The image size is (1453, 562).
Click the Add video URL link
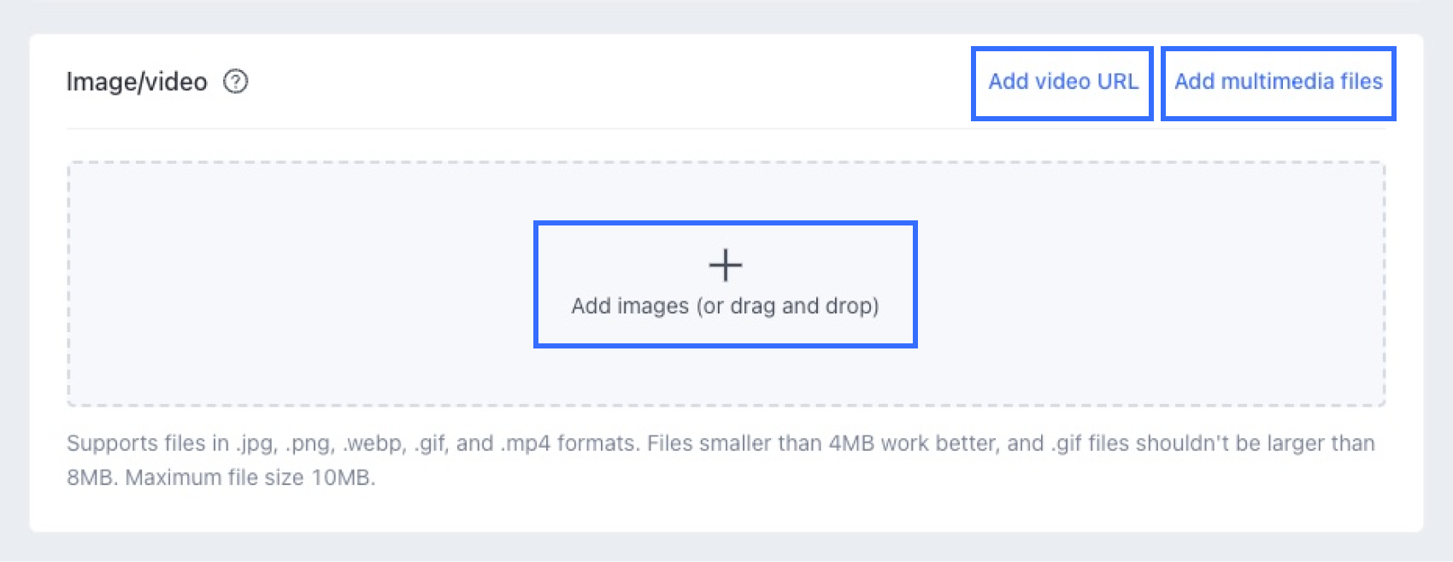tap(1062, 82)
